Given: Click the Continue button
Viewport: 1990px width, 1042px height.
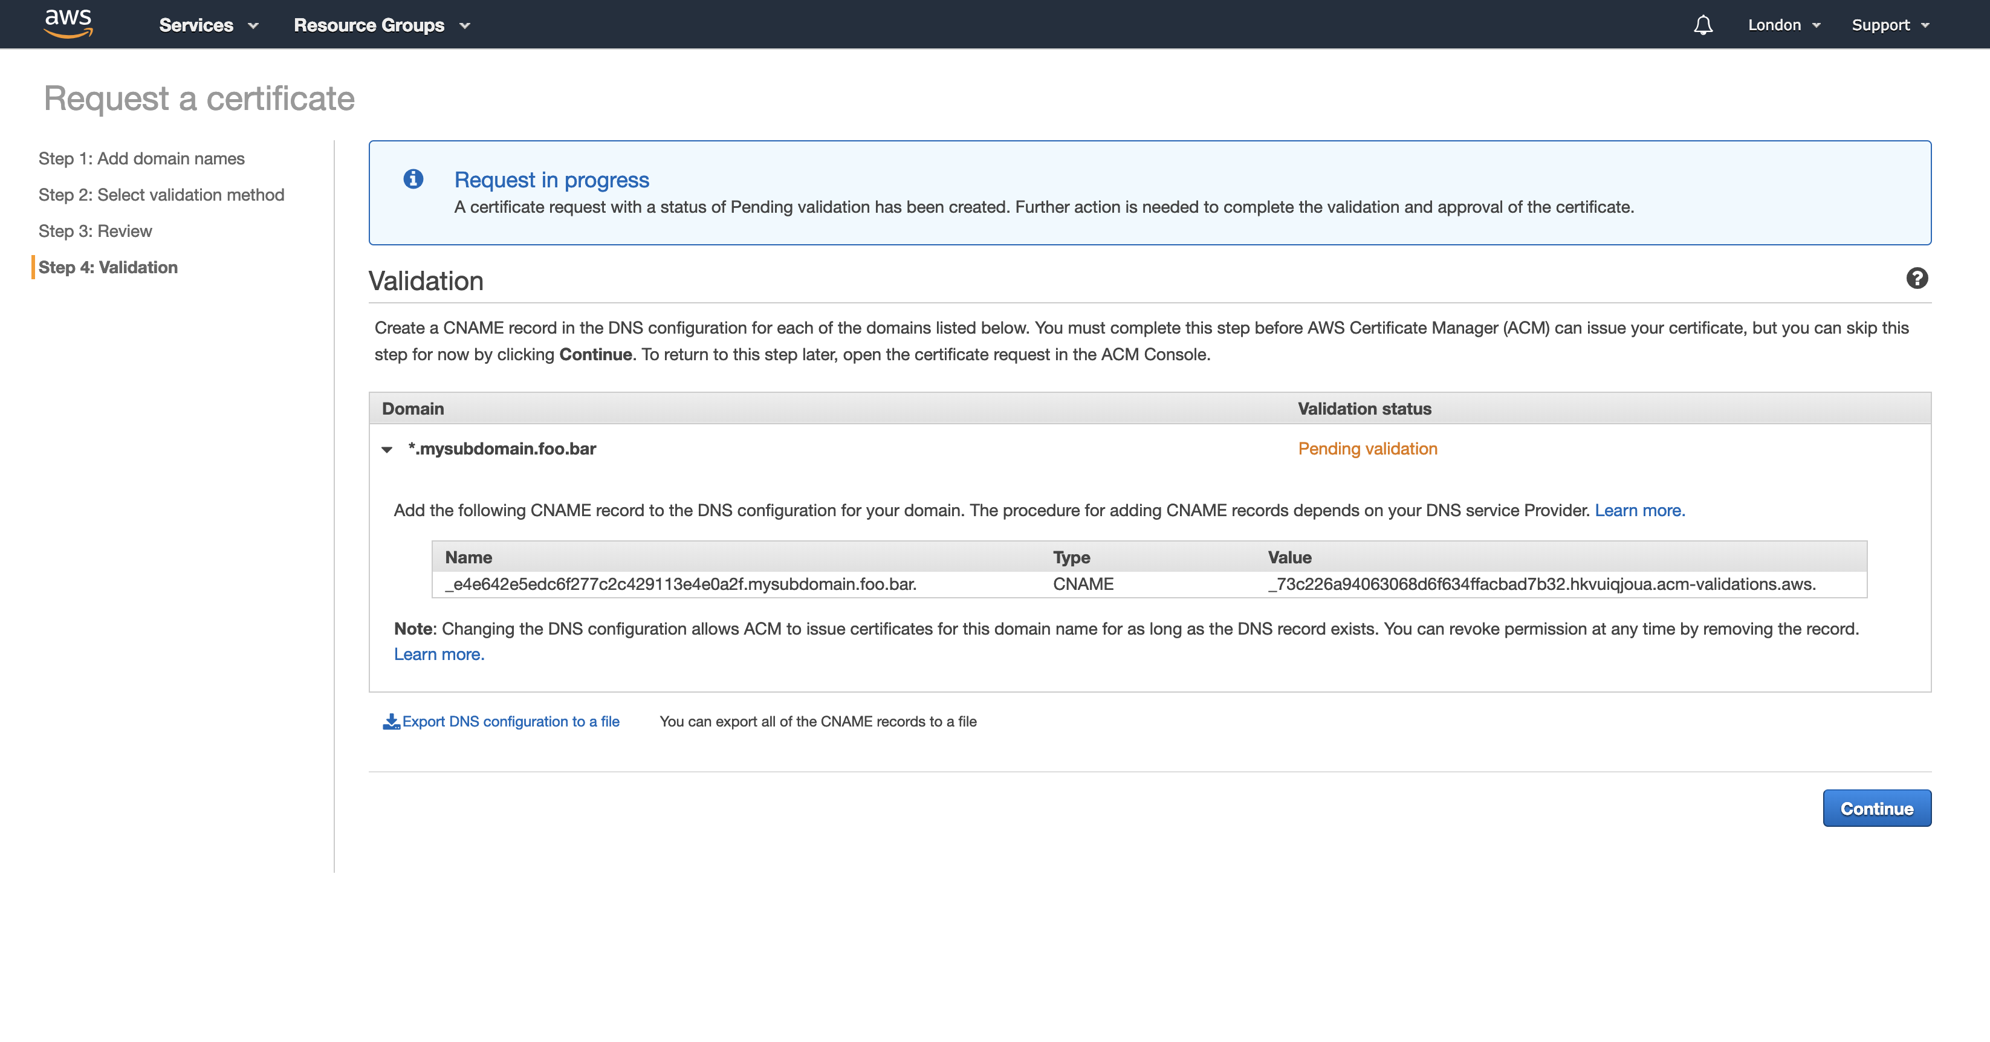Looking at the screenshot, I should (x=1876, y=808).
